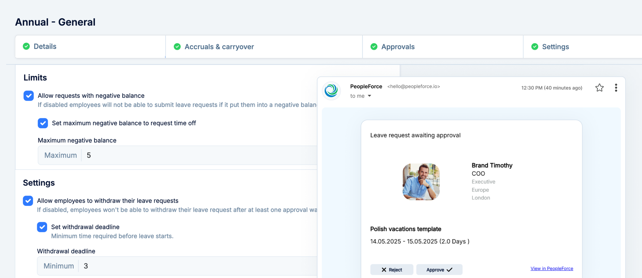Screen dimensions: 642x278
Task: Click the Europe region text
Action: pos(480,190)
